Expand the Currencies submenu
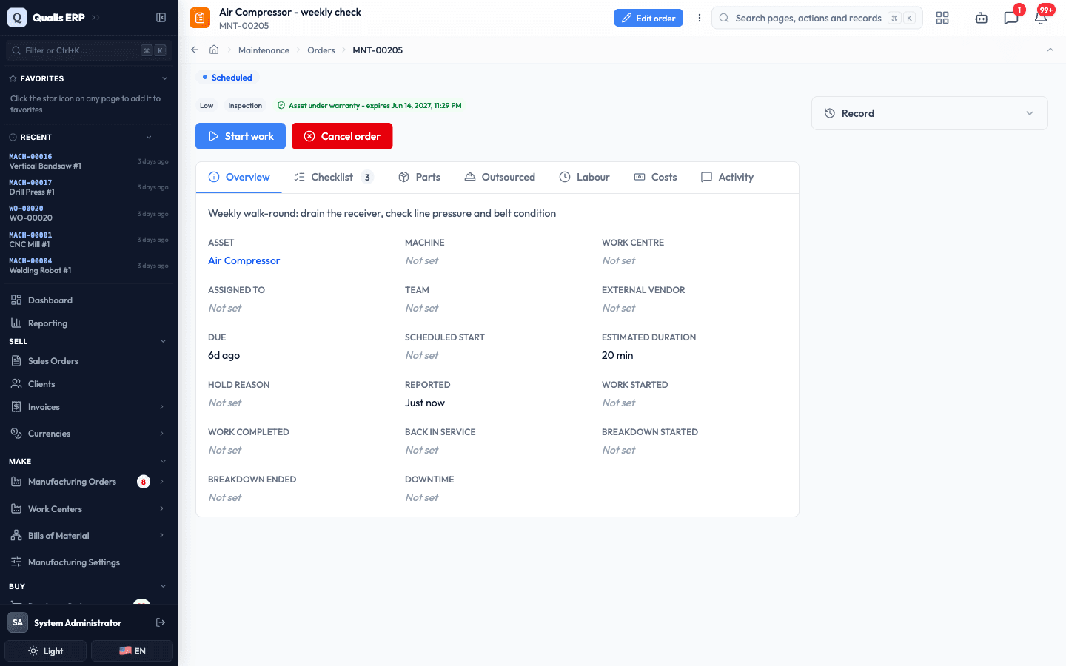Screen dimensions: 1066x666 pos(162,433)
